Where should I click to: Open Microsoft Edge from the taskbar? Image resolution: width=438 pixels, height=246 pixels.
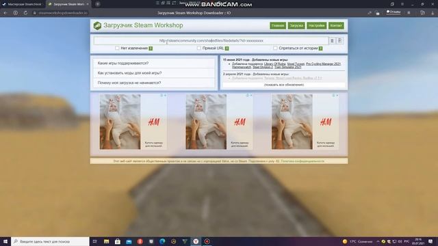click(x=162, y=241)
